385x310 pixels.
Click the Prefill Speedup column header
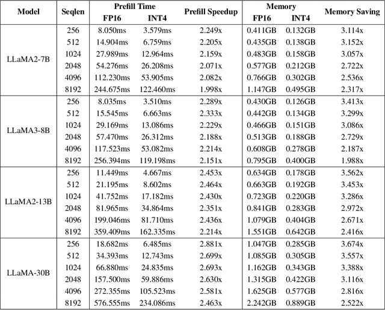coord(211,11)
